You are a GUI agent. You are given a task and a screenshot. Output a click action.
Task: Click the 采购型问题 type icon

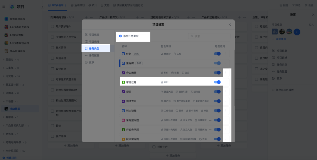pos(123,120)
